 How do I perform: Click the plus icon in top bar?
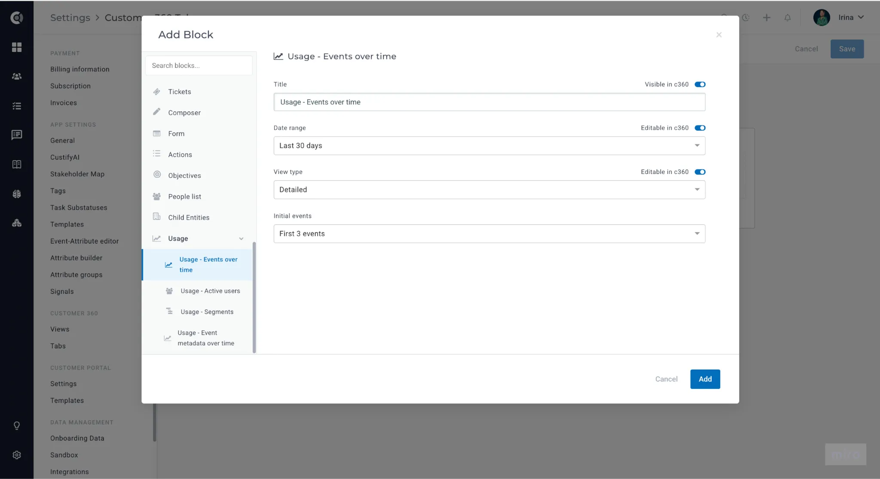click(767, 18)
